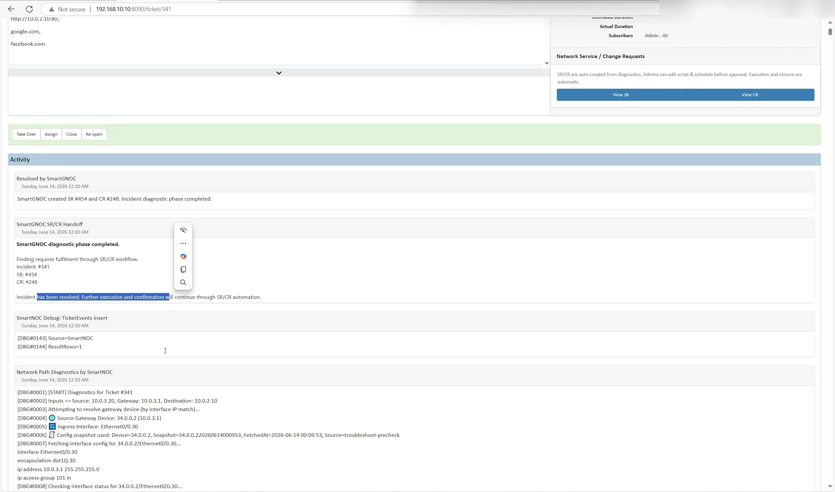Click the Activity section header
This screenshot has width=835, height=492.
[414, 160]
